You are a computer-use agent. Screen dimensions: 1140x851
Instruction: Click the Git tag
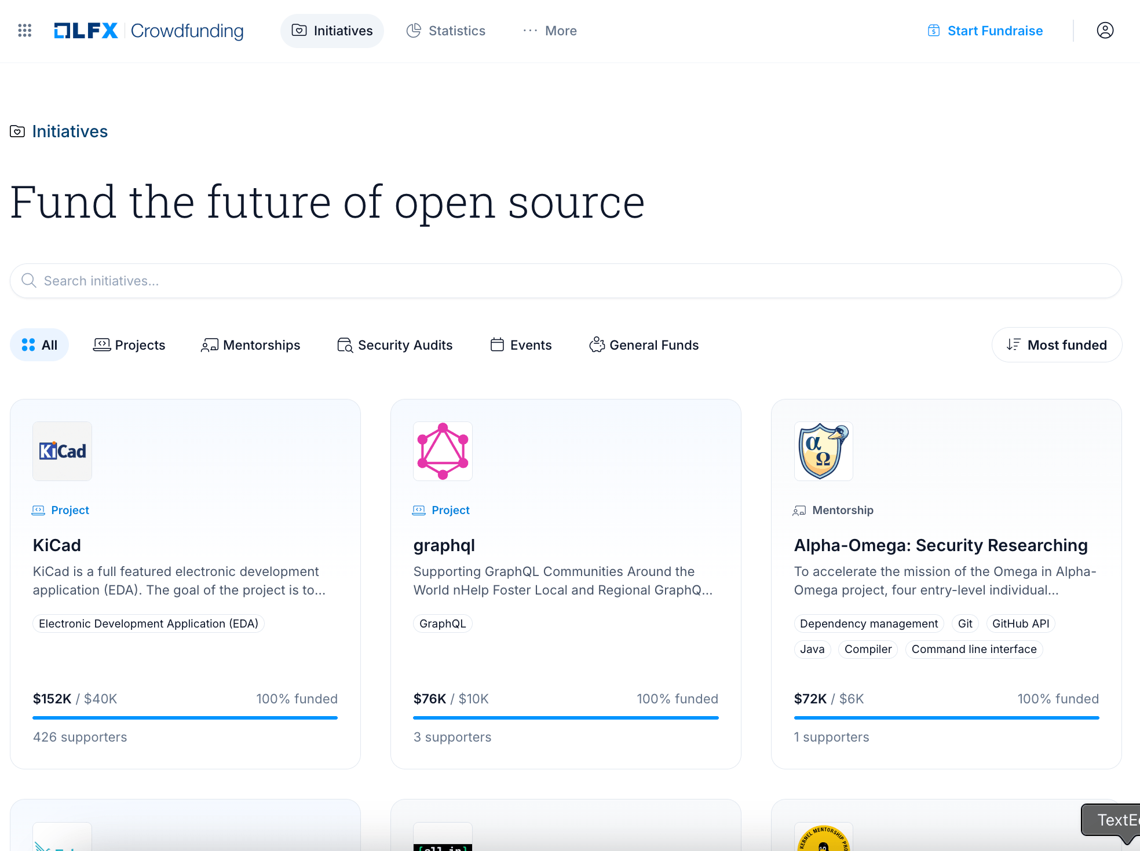click(x=965, y=623)
